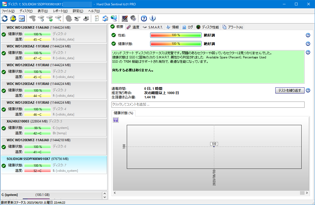
Task: Click the 1.44 TB lifetime writes value
Action: [x=150, y=97]
